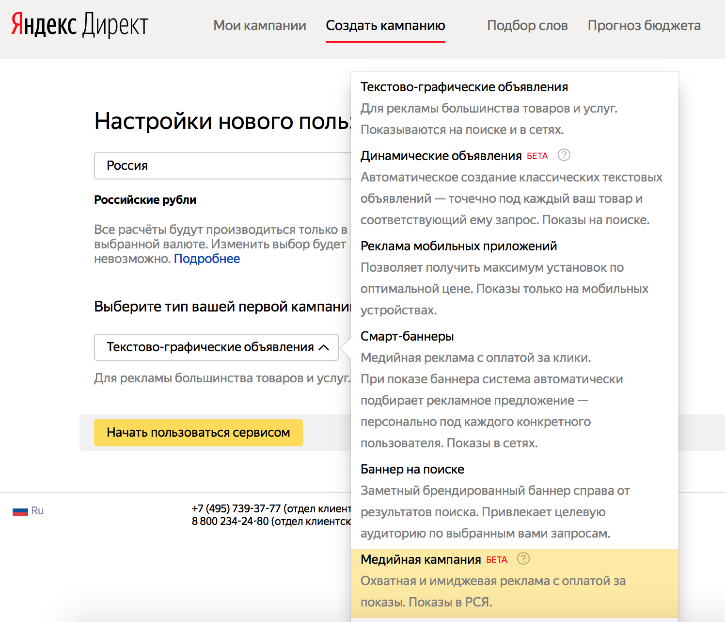Click phone number 8 800 234-24-80

coord(230,522)
